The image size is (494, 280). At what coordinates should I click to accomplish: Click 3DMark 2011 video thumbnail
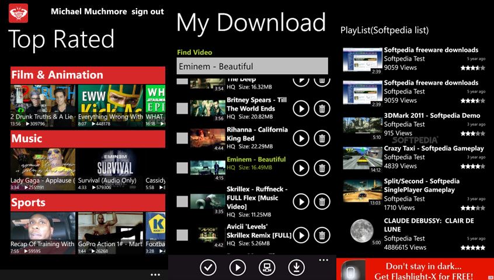(362, 126)
